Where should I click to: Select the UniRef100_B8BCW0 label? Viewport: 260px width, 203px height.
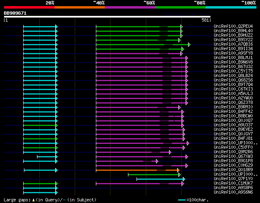[233, 116]
